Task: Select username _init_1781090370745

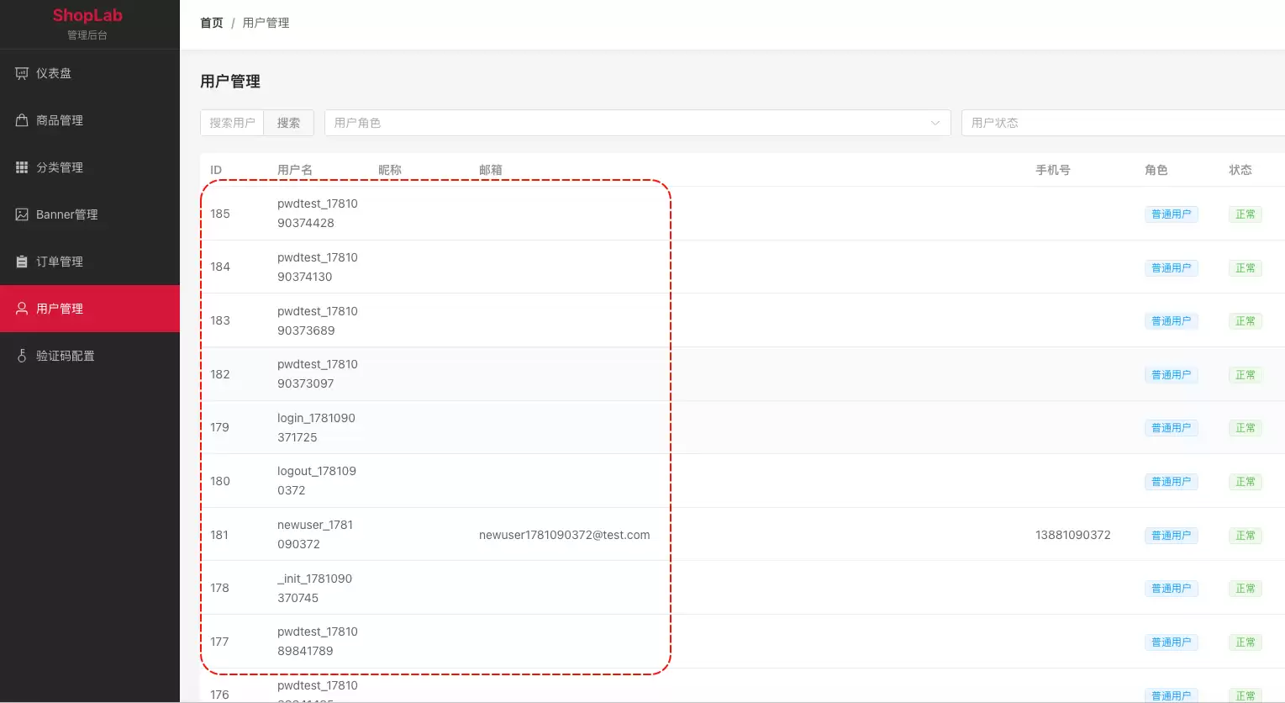Action: (315, 589)
